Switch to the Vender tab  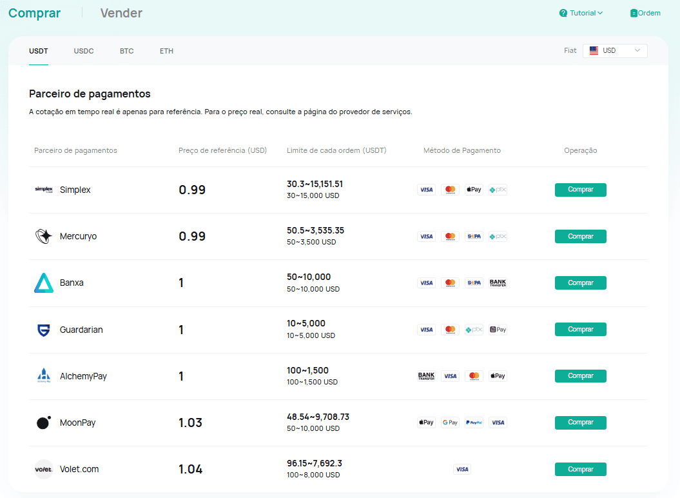[x=121, y=13]
